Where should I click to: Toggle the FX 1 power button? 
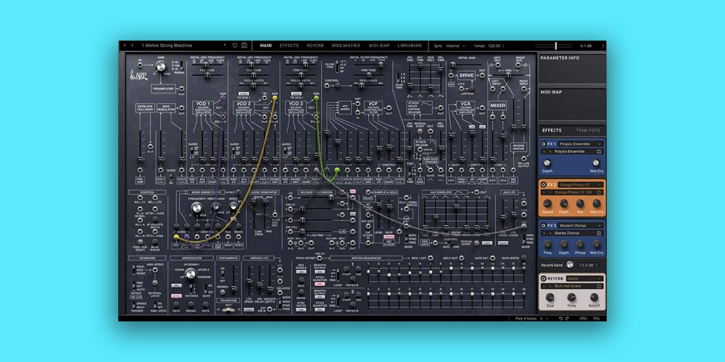544,143
